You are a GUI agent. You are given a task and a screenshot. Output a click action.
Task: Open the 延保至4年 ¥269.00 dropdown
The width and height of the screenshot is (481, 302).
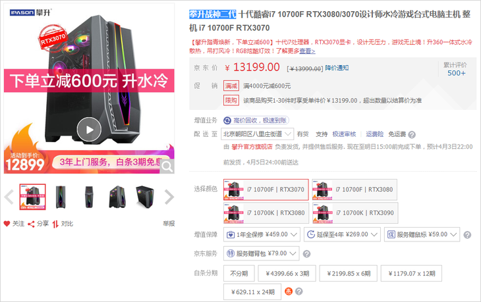tap(342, 234)
